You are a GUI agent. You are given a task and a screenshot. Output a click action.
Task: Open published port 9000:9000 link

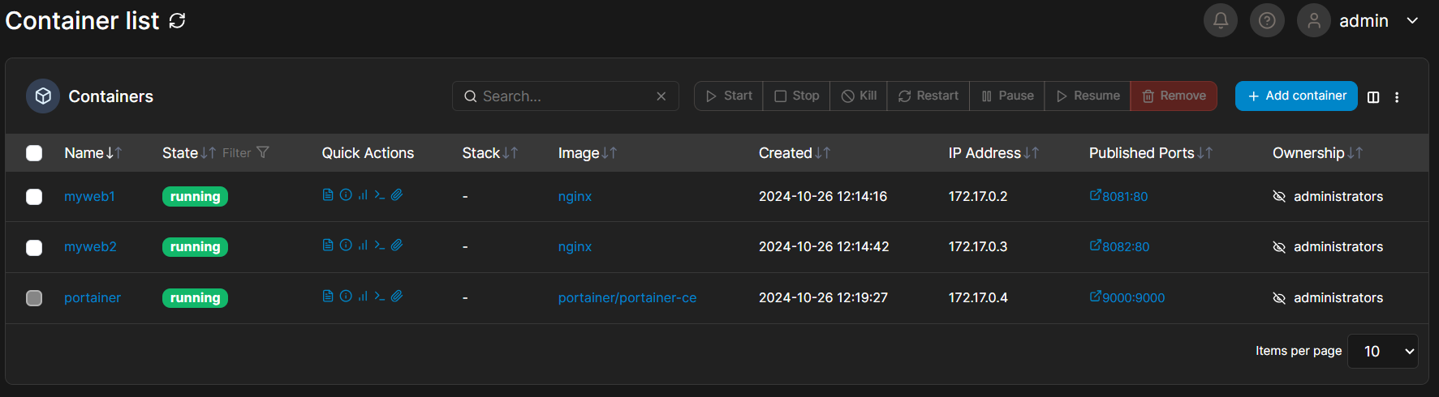pyautogui.click(x=1127, y=297)
